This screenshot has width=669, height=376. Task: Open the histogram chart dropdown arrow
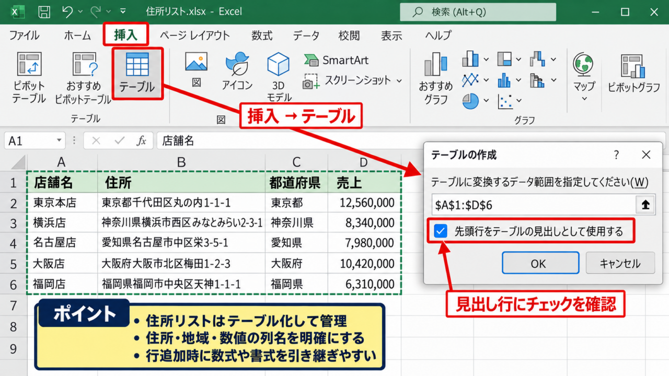pos(518,80)
